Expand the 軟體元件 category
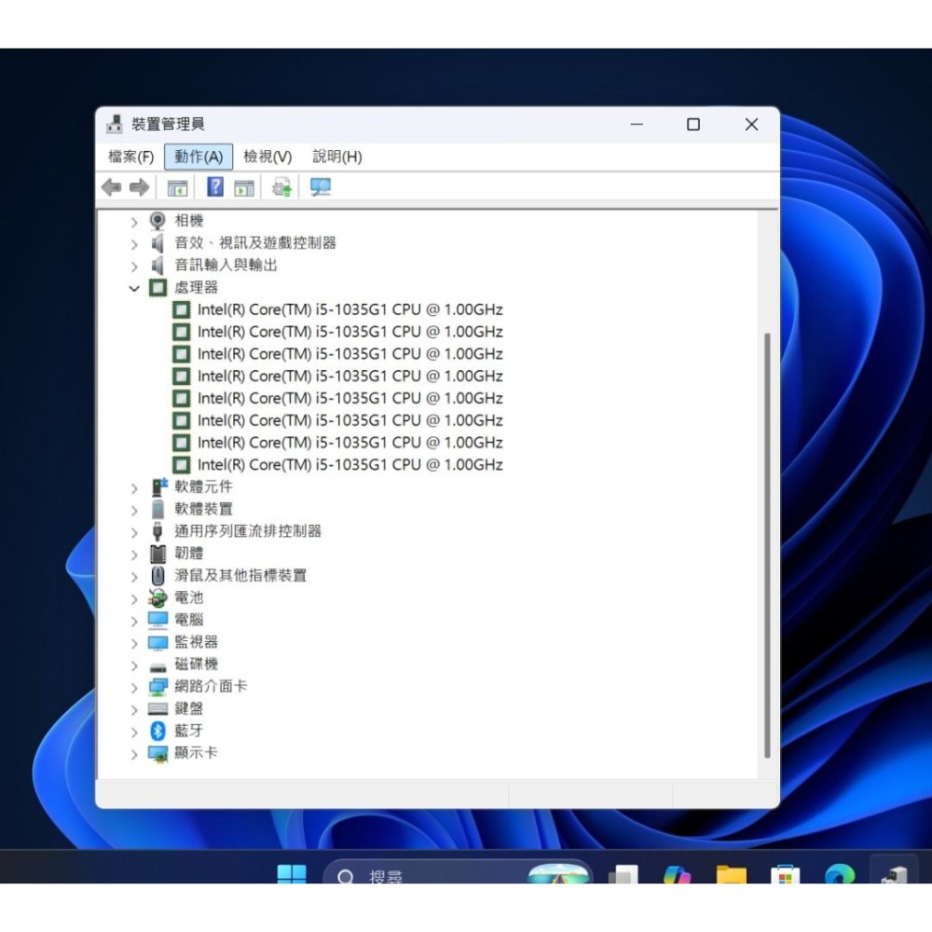Image resolution: width=932 pixels, height=932 pixels. click(134, 488)
